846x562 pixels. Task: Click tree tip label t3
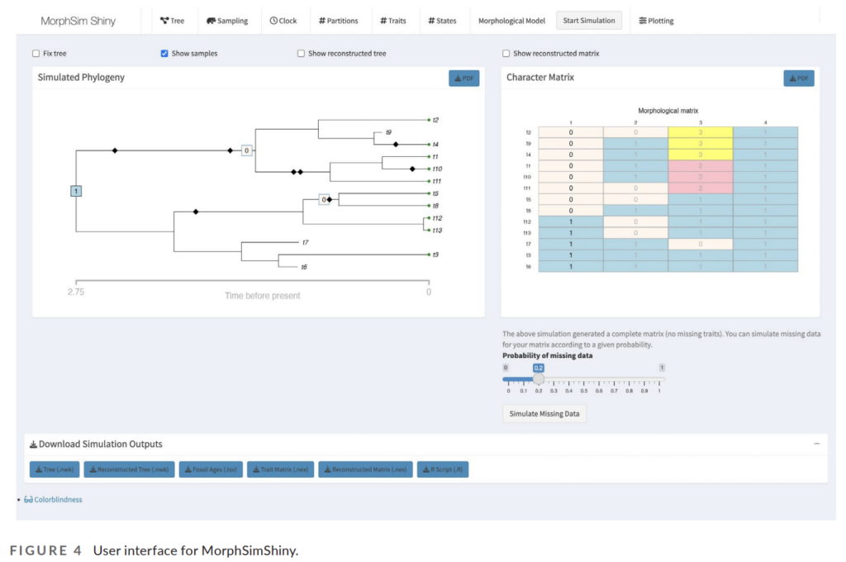point(436,255)
